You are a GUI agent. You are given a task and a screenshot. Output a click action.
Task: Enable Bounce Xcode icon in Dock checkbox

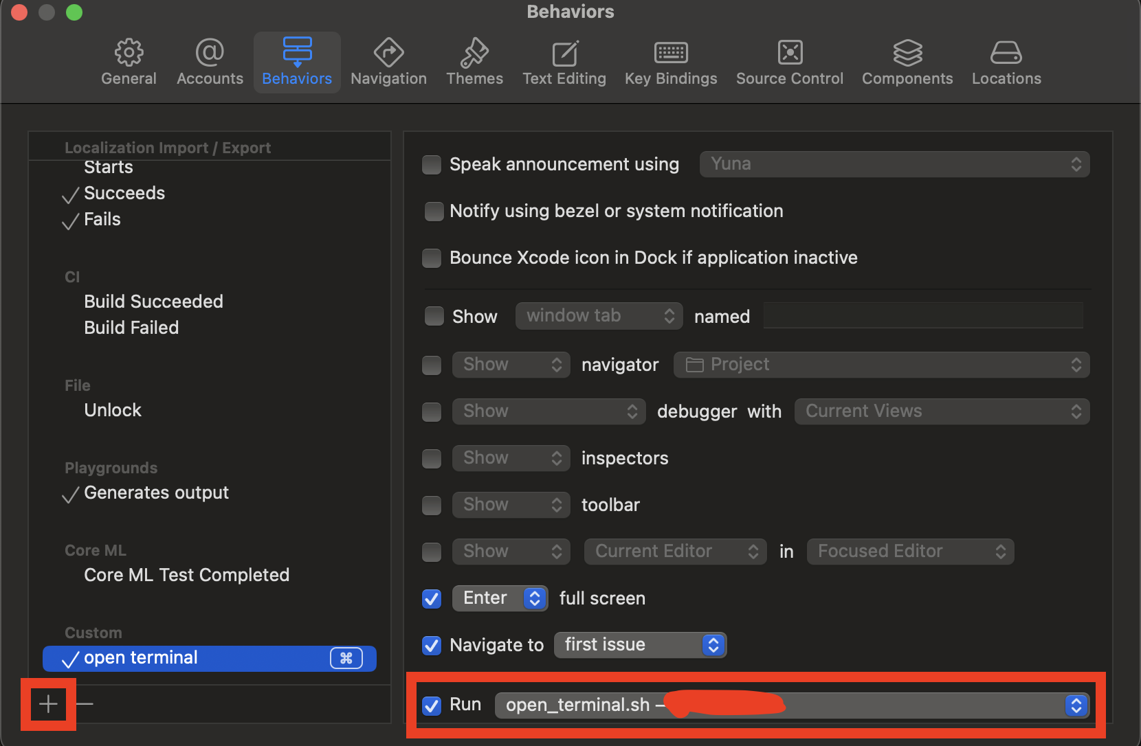[432, 258]
